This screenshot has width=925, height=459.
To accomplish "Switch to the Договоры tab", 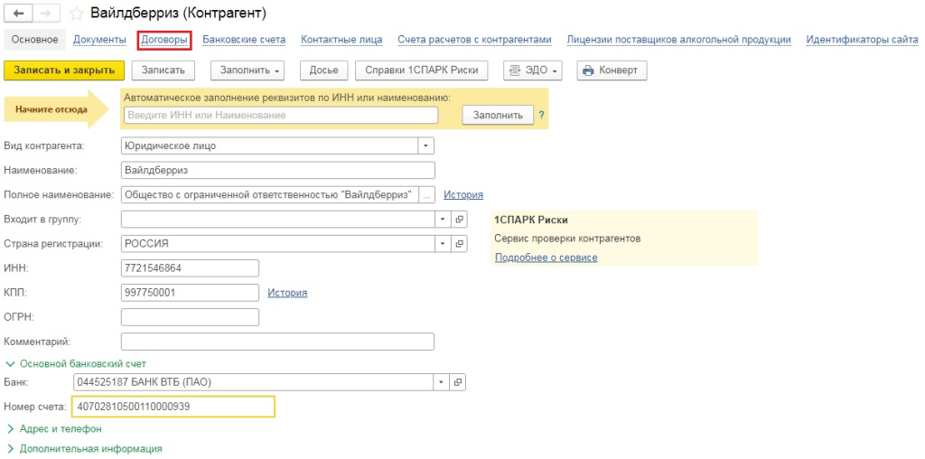I will 164,40.
